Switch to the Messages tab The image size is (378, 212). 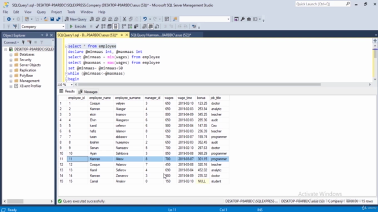88,92
